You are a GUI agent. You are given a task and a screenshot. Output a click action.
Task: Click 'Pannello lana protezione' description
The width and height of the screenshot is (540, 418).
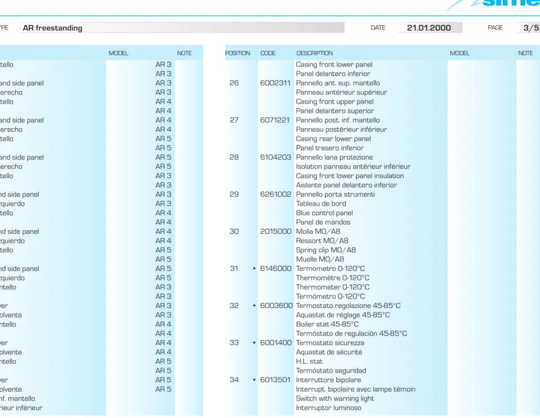coord(335,157)
